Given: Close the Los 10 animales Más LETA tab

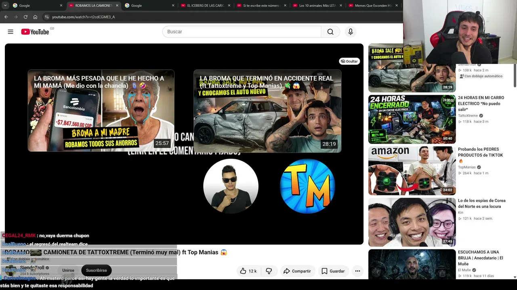Looking at the screenshot, I should coord(341,6).
